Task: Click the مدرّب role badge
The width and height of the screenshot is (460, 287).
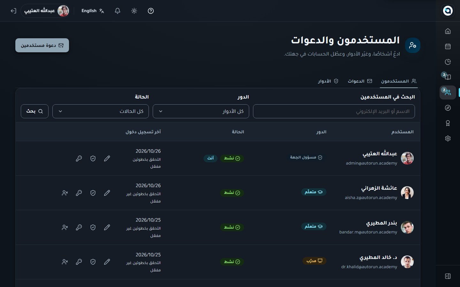Action: click(314, 261)
